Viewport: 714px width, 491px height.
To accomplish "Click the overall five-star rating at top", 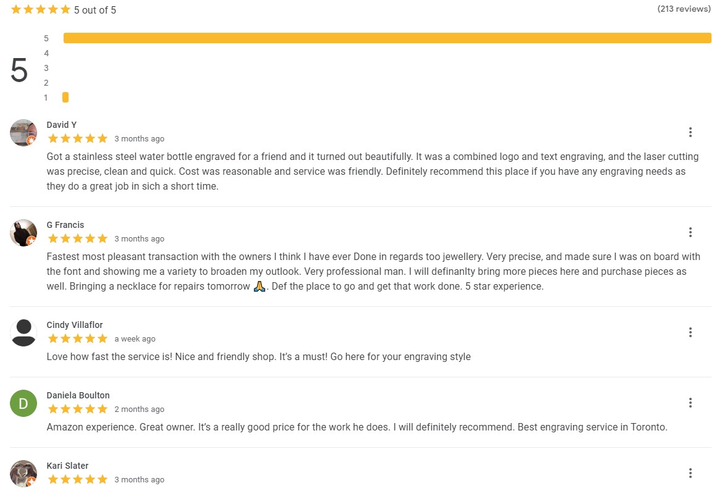I will [x=41, y=9].
